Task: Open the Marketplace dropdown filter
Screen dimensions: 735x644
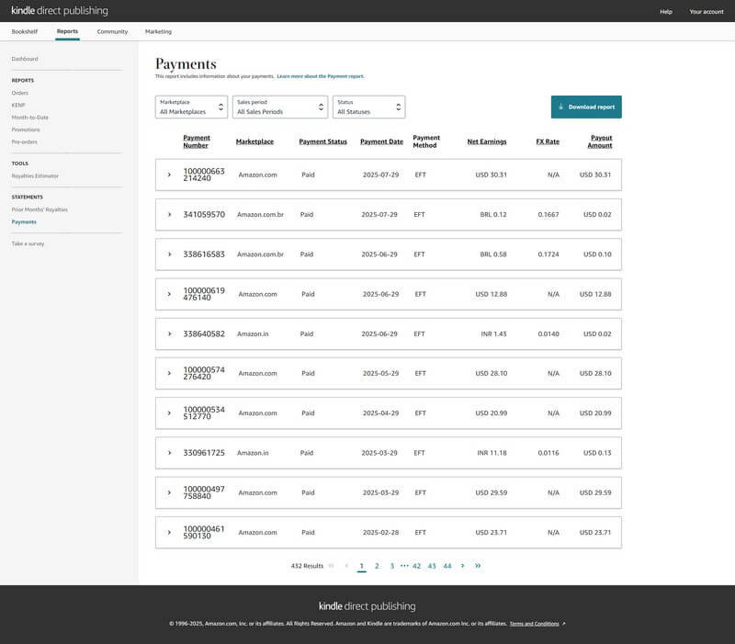Action: [x=191, y=107]
